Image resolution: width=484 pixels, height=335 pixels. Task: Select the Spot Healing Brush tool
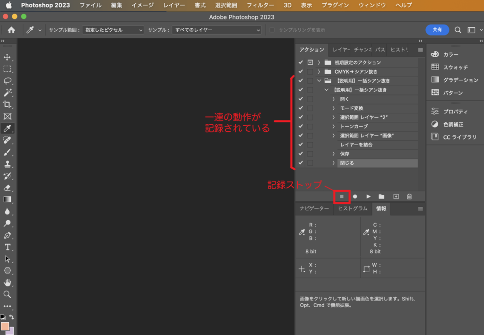click(x=7, y=140)
